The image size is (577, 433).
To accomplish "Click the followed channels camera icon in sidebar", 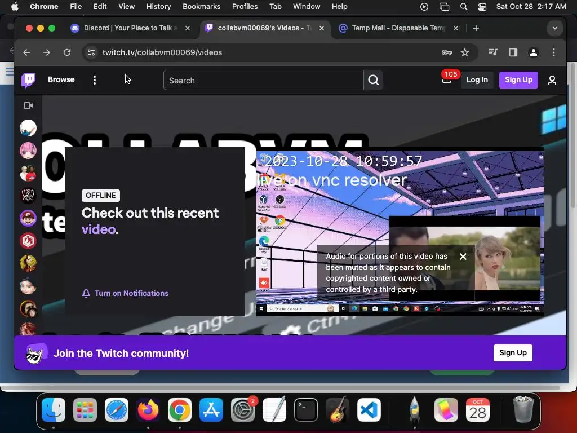I will point(28,105).
